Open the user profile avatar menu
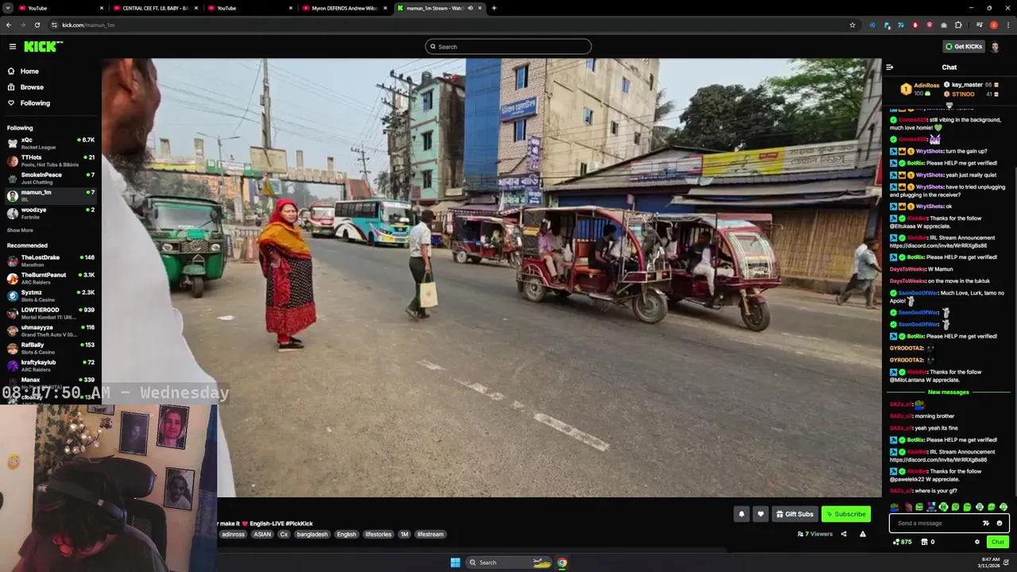Viewport: 1017px width, 572px height. click(995, 47)
